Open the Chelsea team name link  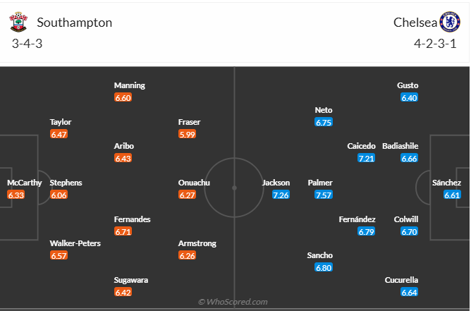click(414, 23)
